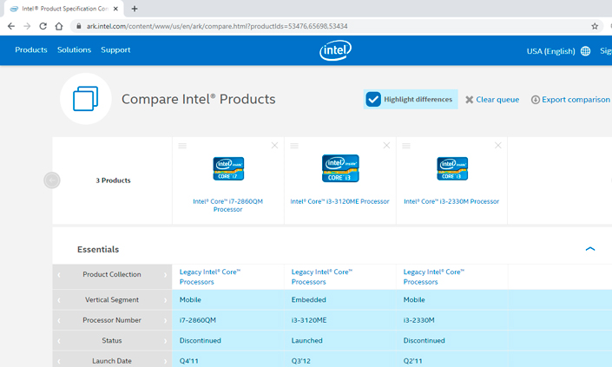Click the compare stacked-squares icon

(85, 99)
